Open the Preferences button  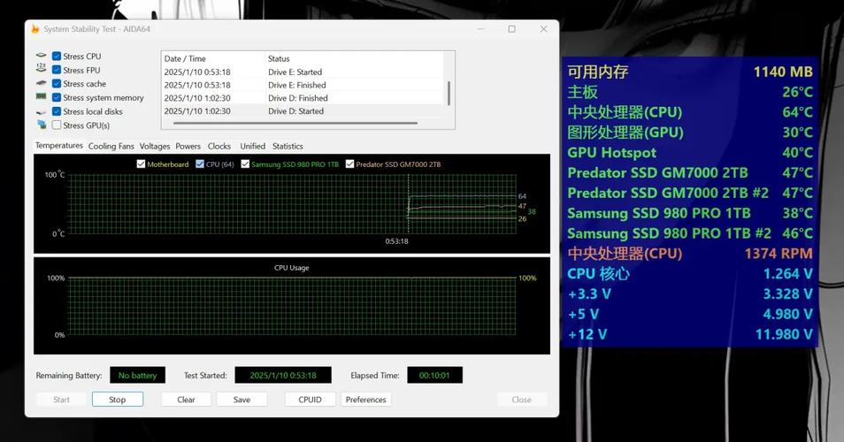pyautogui.click(x=366, y=400)
